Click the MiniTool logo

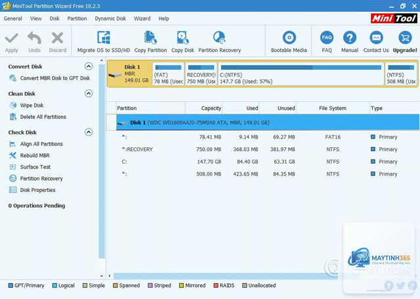394,18
